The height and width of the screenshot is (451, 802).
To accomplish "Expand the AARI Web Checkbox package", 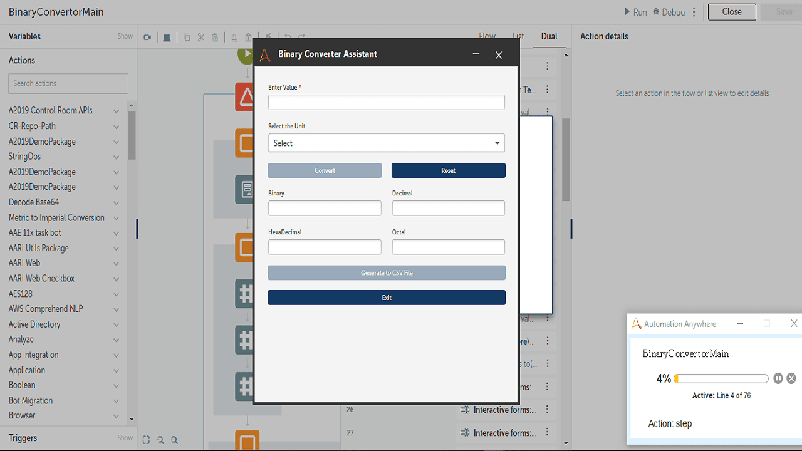I will (116, 279).
